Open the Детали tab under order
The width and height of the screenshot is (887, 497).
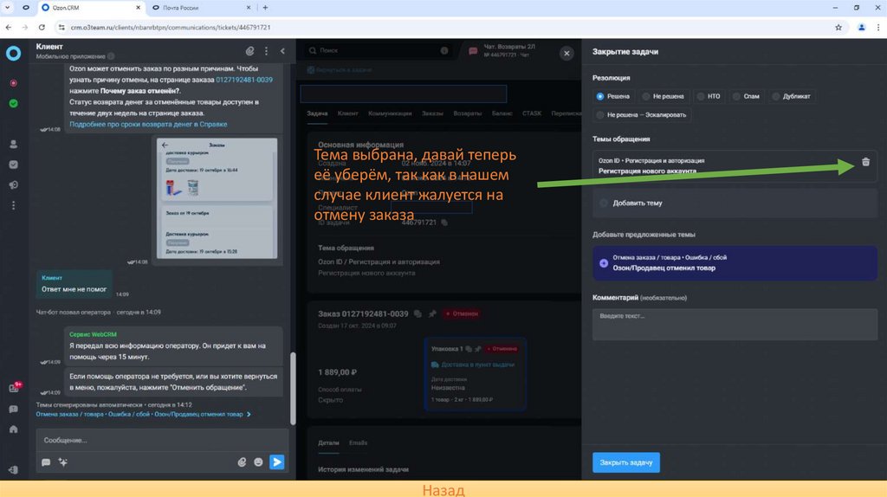coord(328,442)
